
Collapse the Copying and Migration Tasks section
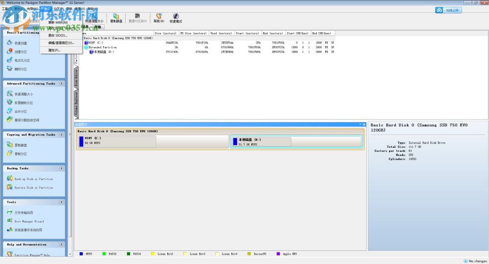tap(62, 135)
